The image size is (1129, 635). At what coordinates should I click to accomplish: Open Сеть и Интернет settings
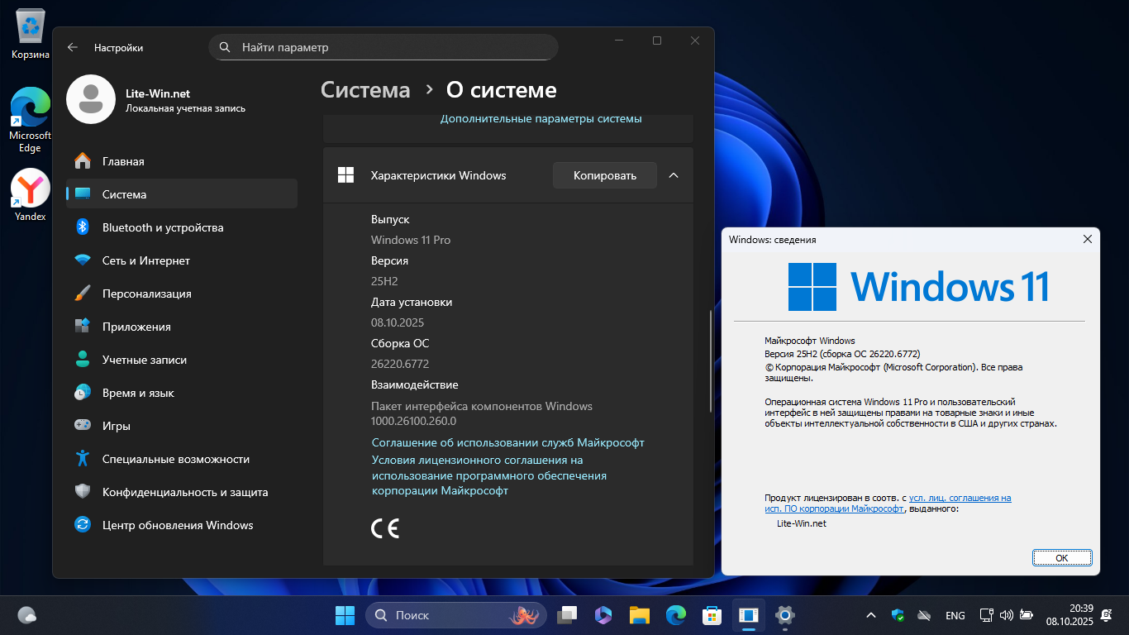pyautogui.click(x=145, y=260)
